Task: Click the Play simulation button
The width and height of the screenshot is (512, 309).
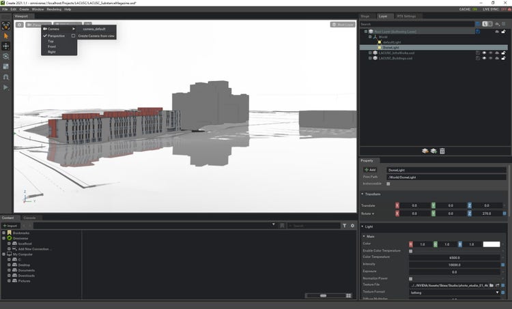Action: [6, 87]
